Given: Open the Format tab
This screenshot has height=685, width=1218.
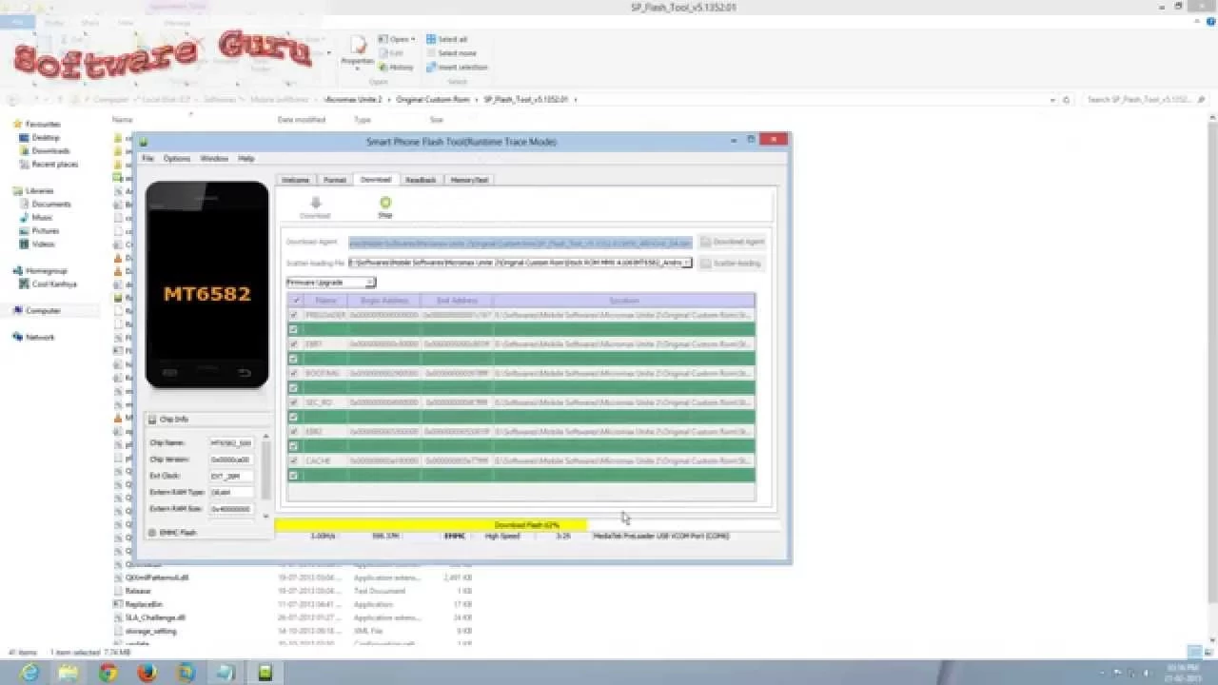Looking at the screenshot, I should click(x=334, y=180).
